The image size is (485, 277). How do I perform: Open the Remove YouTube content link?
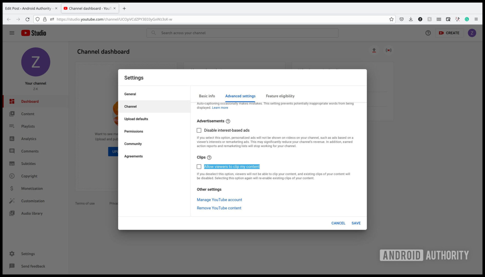click(x=219, y=208)
